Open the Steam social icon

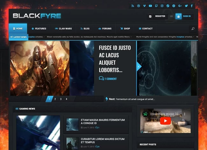(168, 6)
